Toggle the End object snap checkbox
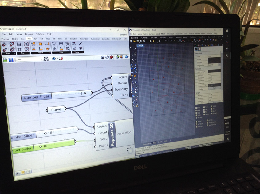260x194 pixels. (197, 108)
